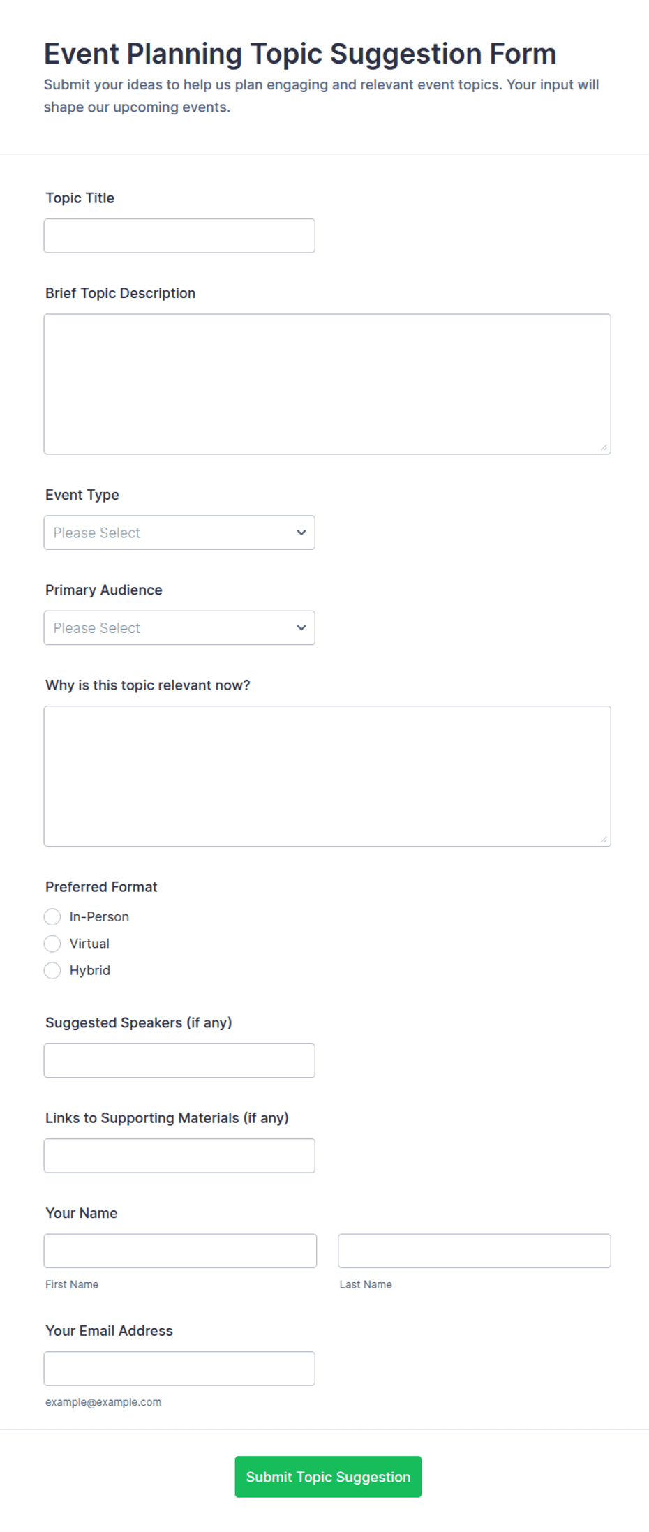Choose the Virtual format option
Screen dimensions: 649x1532
52,944
